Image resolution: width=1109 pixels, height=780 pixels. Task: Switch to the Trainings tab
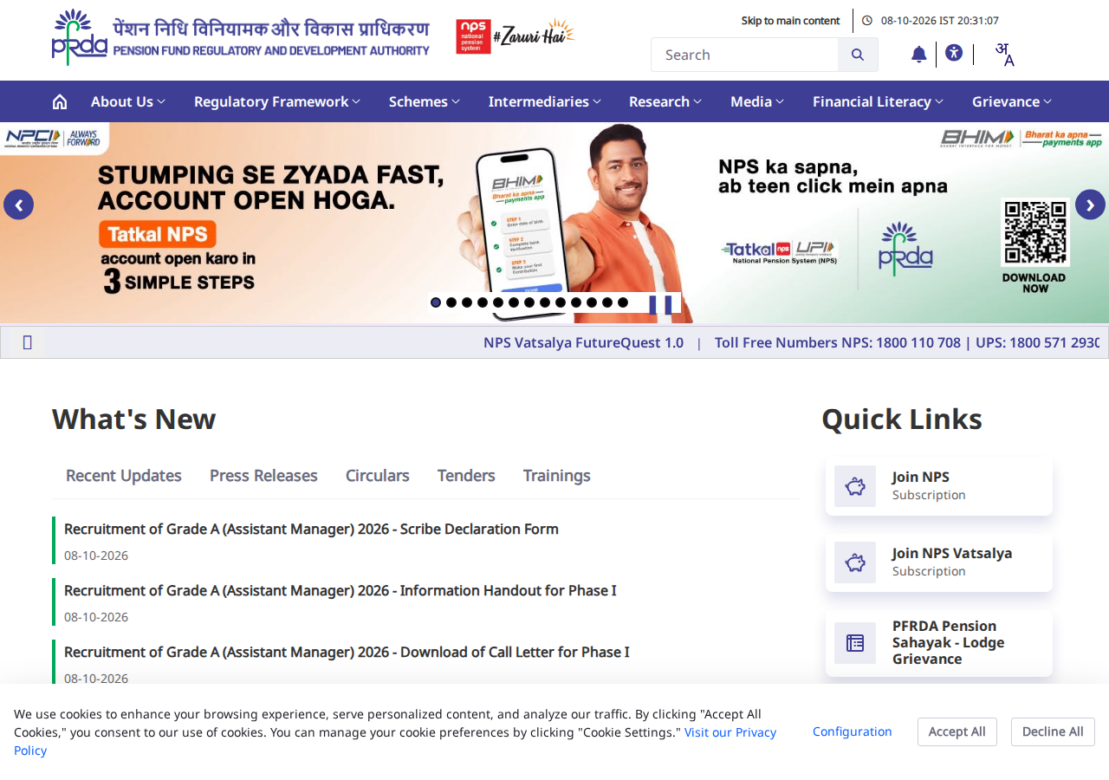click(x=557, y=475)
